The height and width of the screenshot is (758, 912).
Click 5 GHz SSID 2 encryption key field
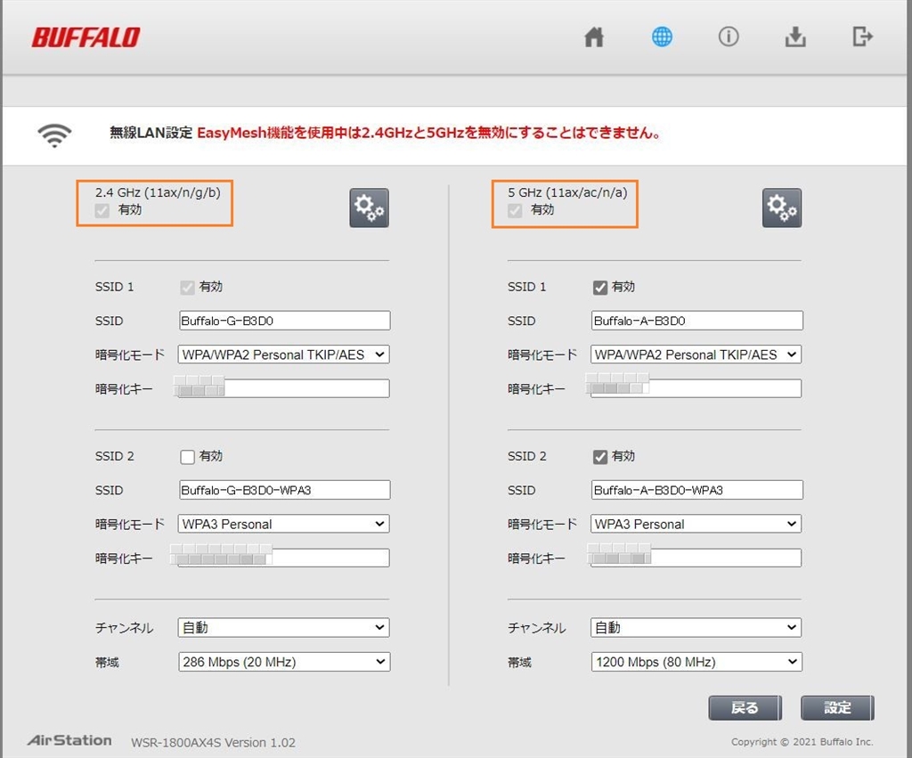click(696, 558)
